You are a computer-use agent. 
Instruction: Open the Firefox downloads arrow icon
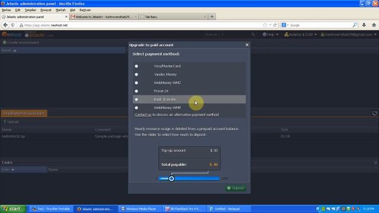[364, 25]
